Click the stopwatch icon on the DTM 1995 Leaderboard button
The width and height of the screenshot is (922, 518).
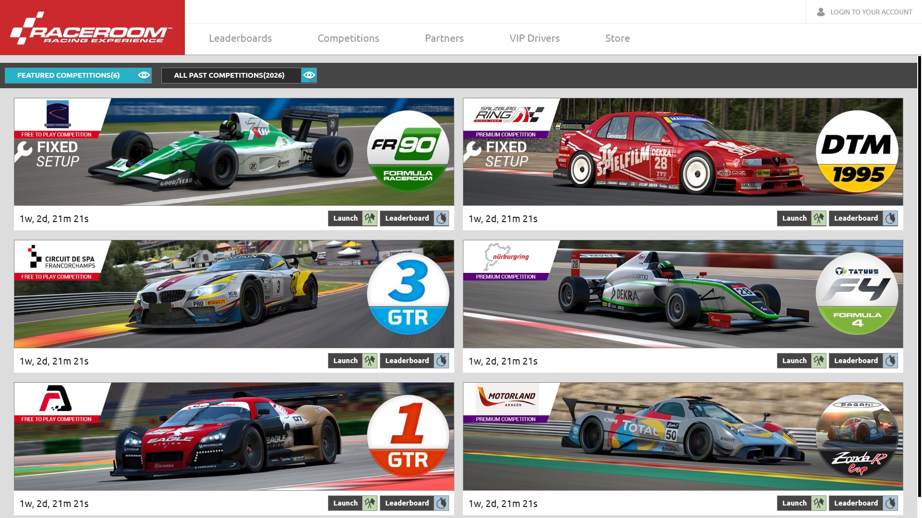click(891, 218)
